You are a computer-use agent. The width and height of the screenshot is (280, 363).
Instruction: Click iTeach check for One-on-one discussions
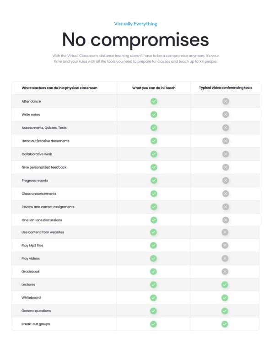(154, 220)
